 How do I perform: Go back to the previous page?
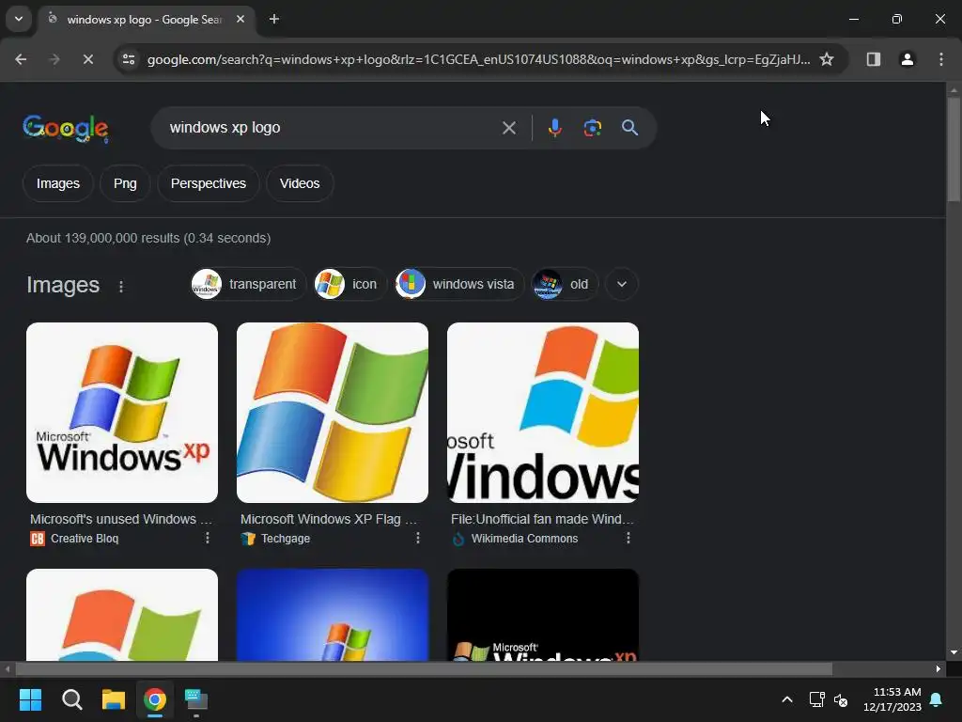[x=21, y=59]
